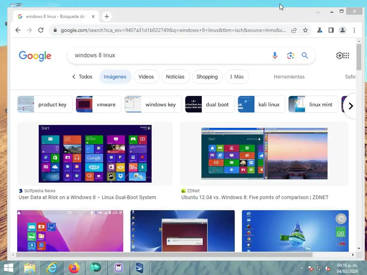Open the Más filter dropdown

(237, 77)
